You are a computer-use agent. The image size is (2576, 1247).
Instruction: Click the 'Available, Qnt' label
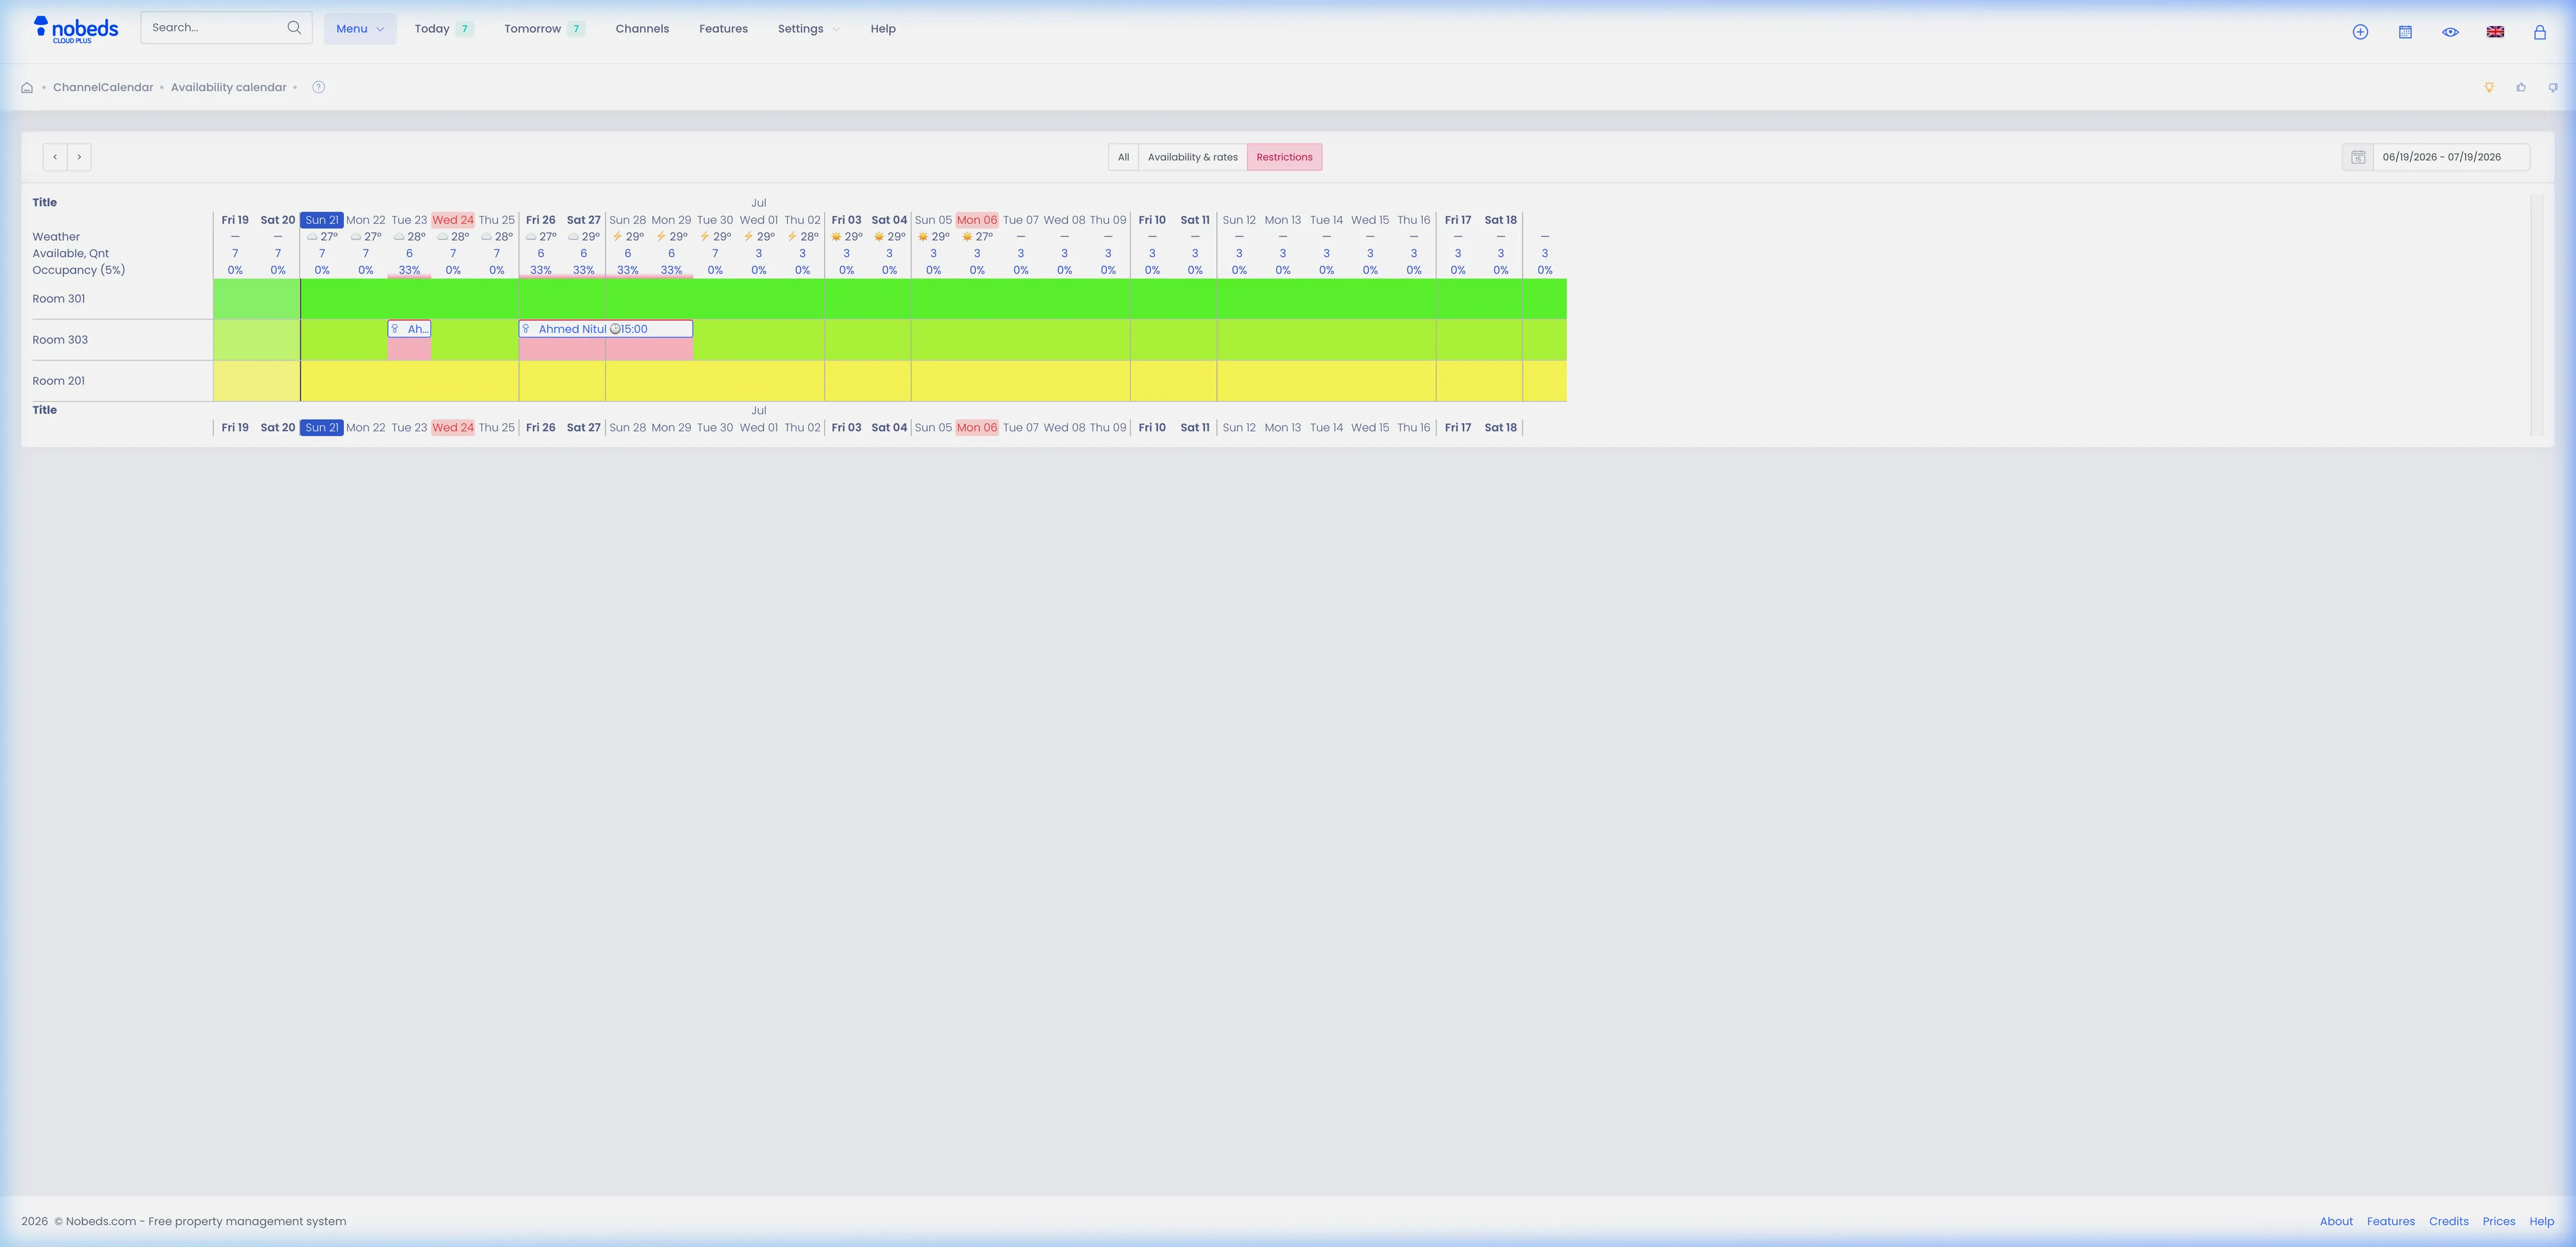click(x=71, y=254)
